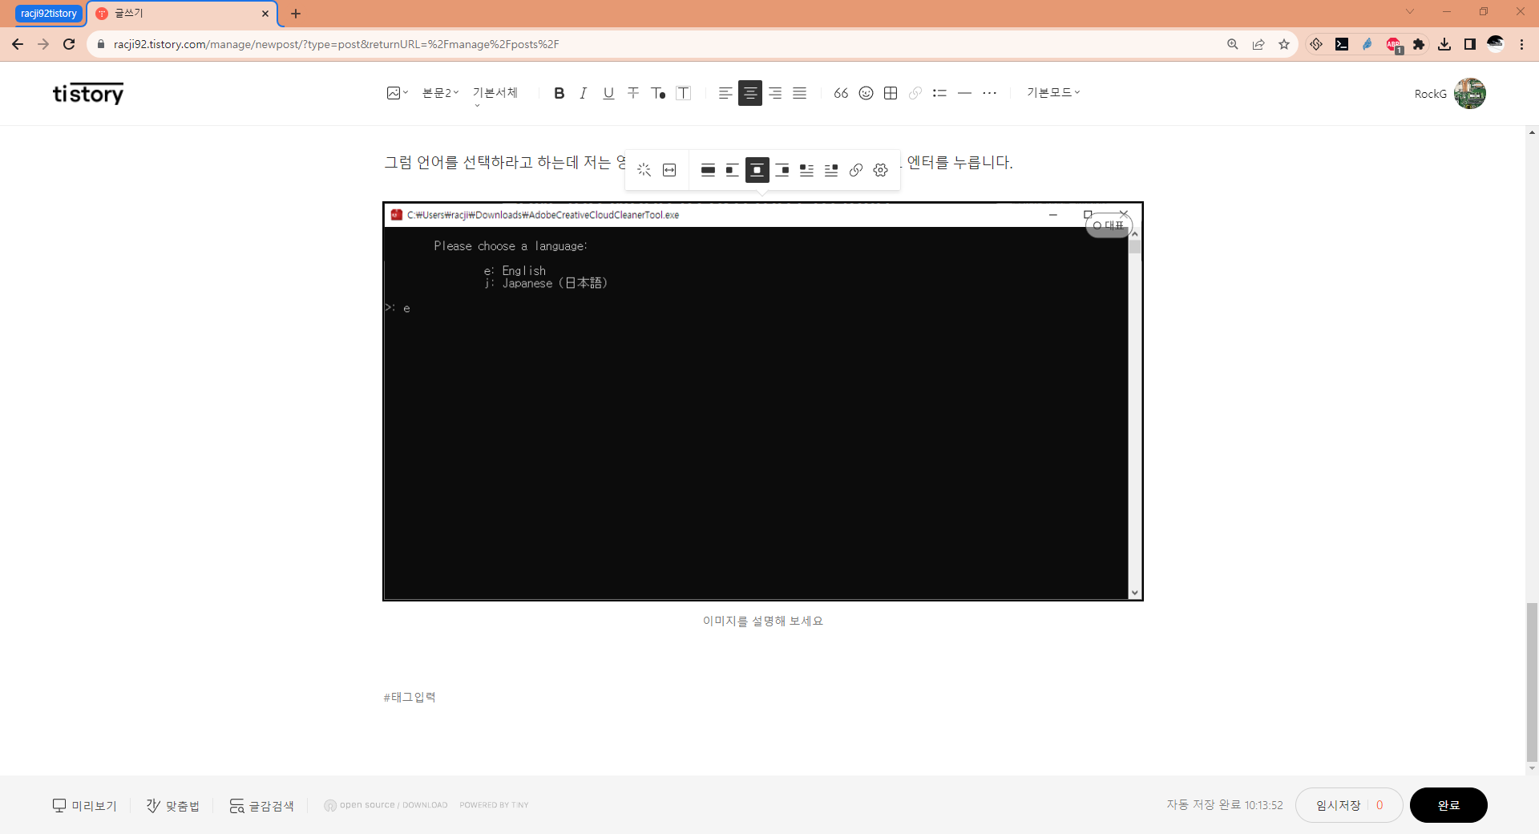The height and width of the screenshot is (834, 1539).
Task: Set image to full-width layout
Action: (708, 170)
